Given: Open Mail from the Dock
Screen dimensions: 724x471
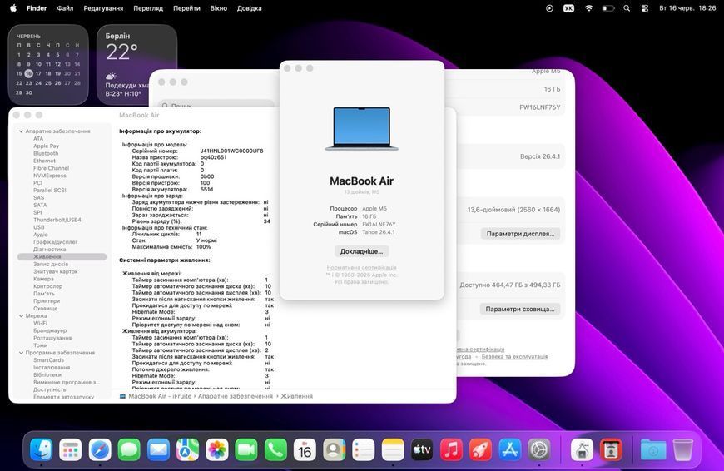Looking at the screenshot, I should pyautogui.click(x=158, y=449).
